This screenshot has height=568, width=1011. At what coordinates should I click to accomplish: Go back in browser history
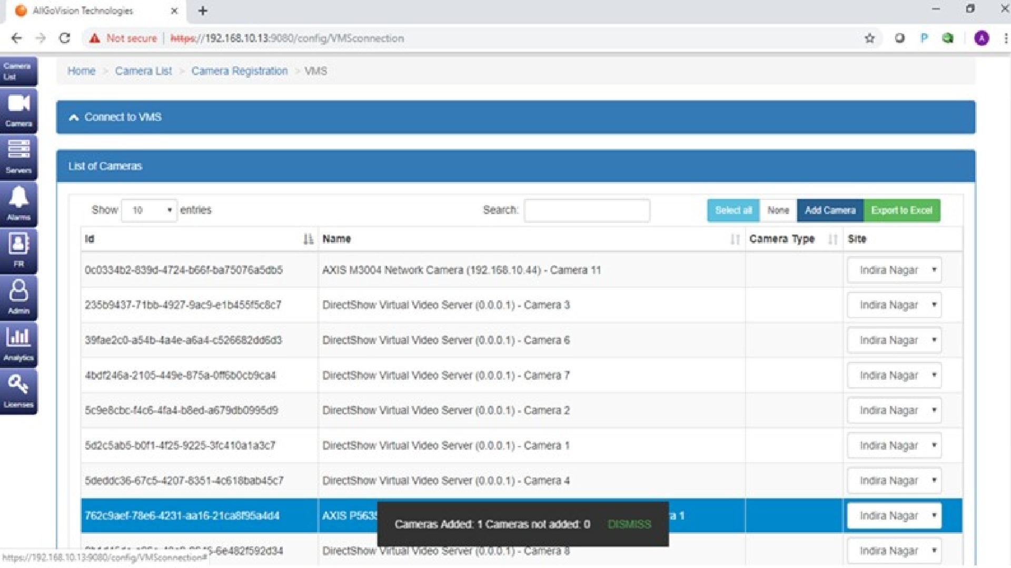tap(16, 38)
